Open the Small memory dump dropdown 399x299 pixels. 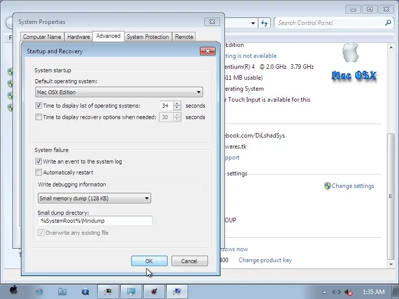click(94, 198)
